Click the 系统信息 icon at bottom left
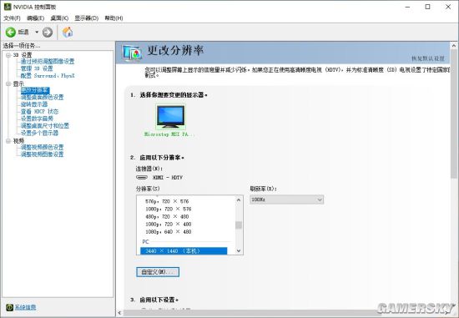This screenshot has width=459, height=318. pyautogui.click(x=10, y=307)
